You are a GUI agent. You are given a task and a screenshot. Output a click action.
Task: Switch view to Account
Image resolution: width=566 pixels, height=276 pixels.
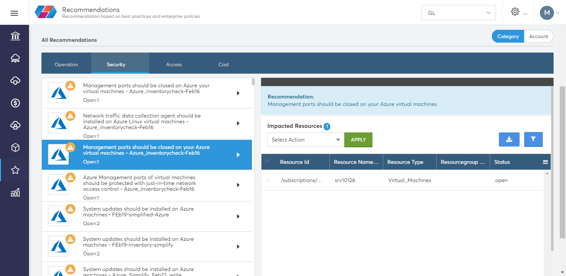pyautogui.click(x=539, y=36)
